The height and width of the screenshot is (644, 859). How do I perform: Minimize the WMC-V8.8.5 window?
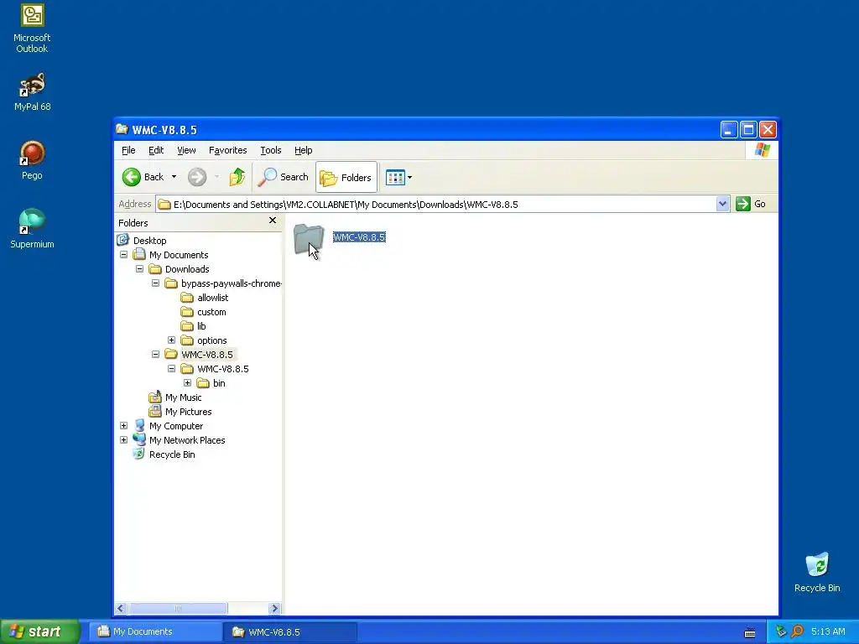(x=729, y=130)
